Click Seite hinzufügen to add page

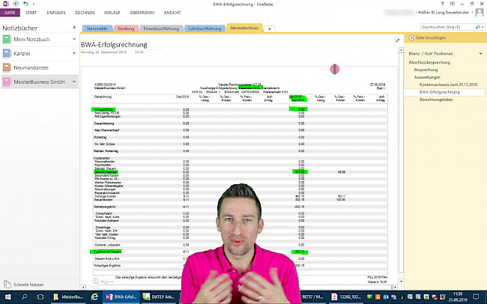pos(427,38)
